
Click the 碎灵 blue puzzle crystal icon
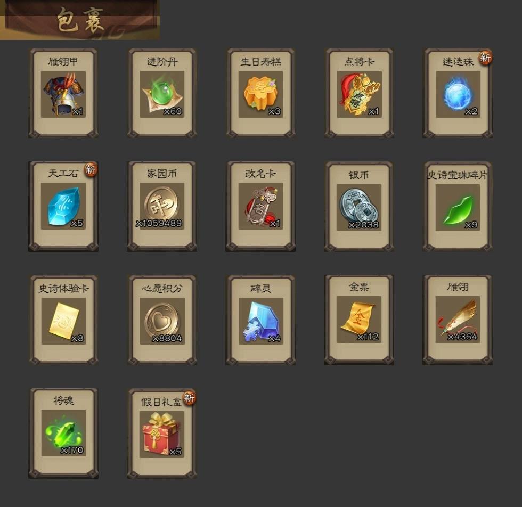click(261, 321)
